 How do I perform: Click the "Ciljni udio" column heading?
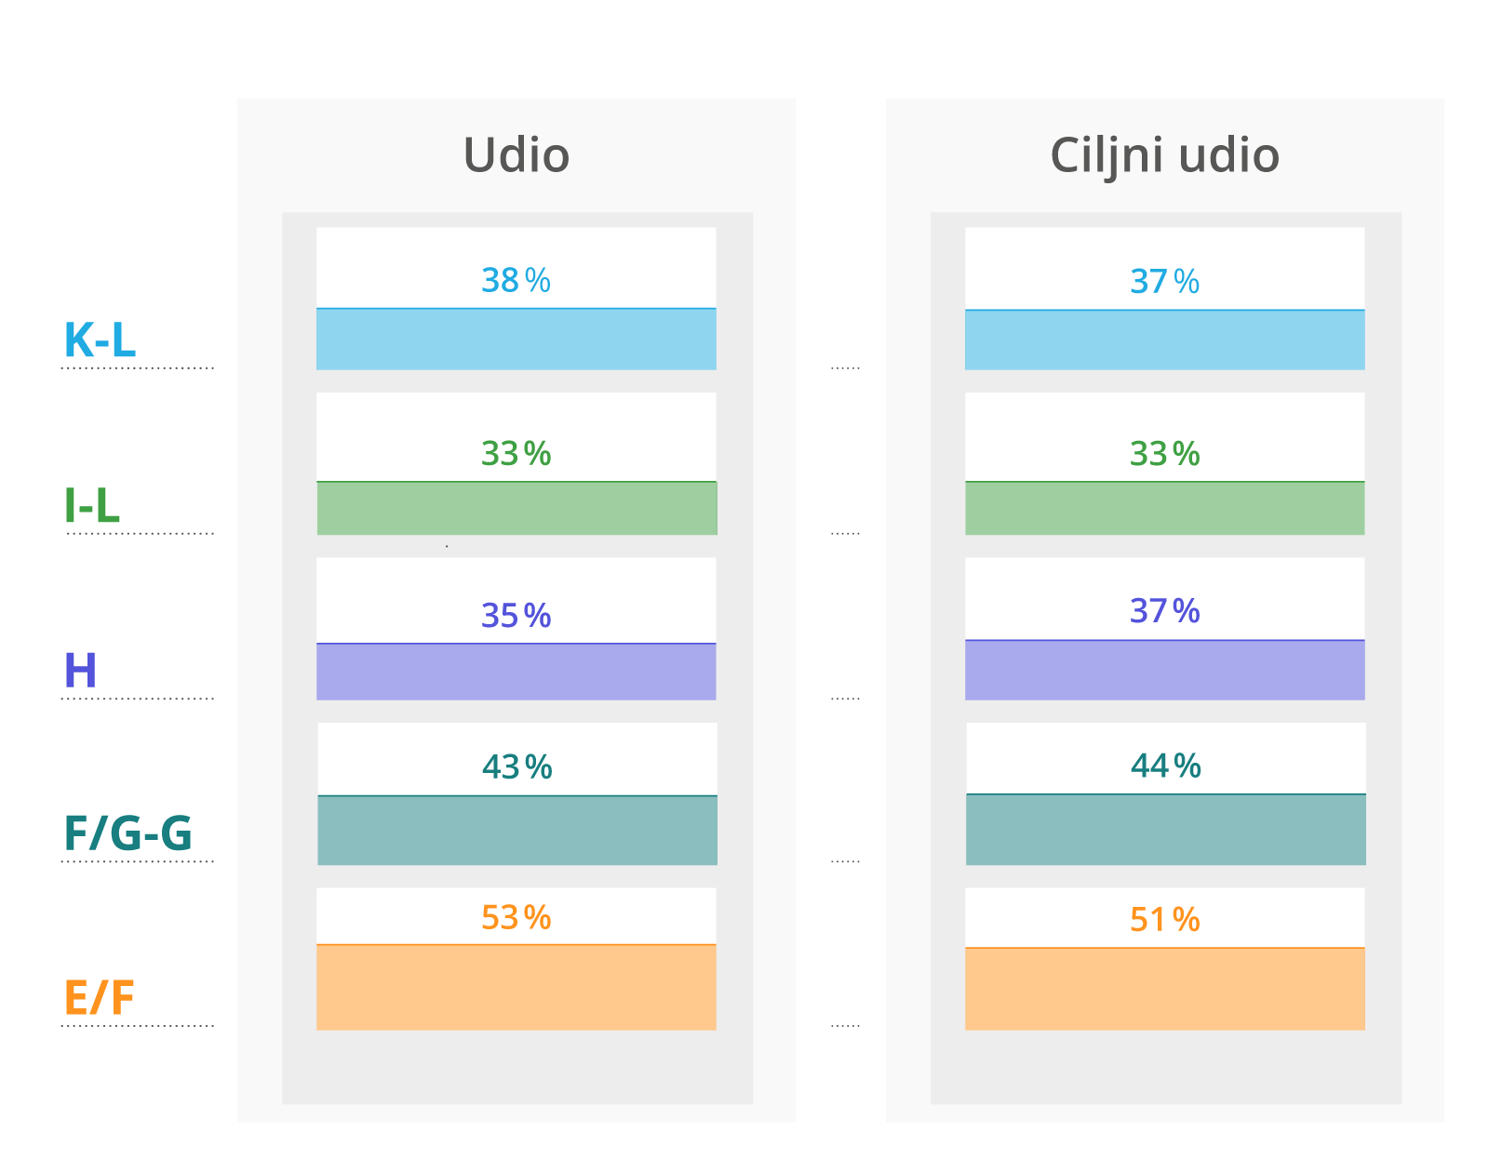[x=1164, y=155]
